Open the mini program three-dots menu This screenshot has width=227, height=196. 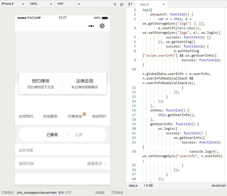pos(91,26)
